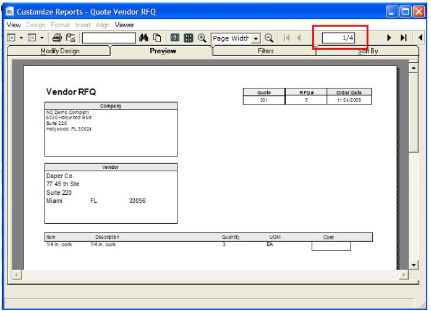431x311 pixels.
Task: Click the binoculars find icon
Action: (x=143, y=38)
